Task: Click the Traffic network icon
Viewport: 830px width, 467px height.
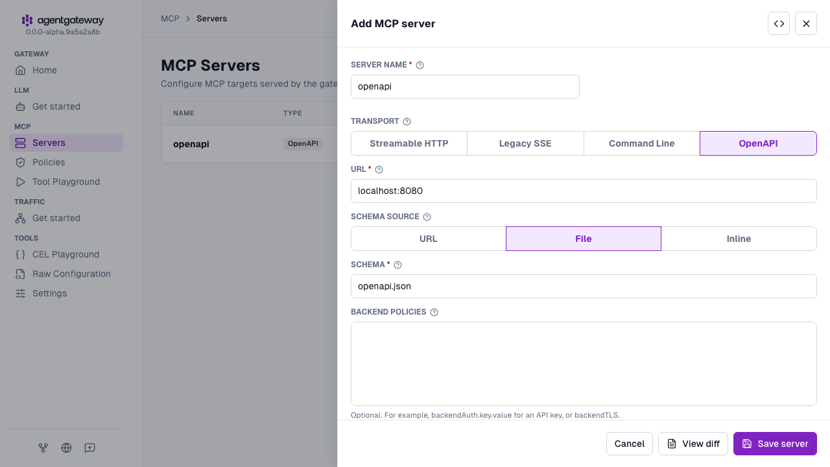Action: pos(21,218)
